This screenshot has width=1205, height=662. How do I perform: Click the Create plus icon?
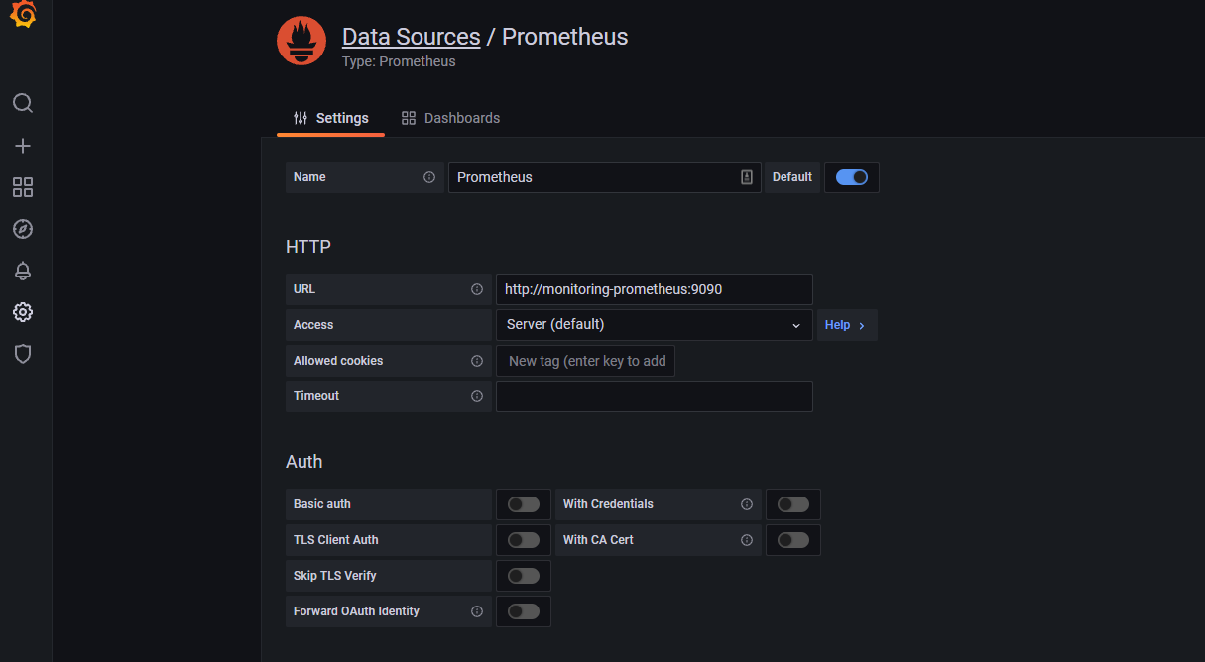(23, 146)
